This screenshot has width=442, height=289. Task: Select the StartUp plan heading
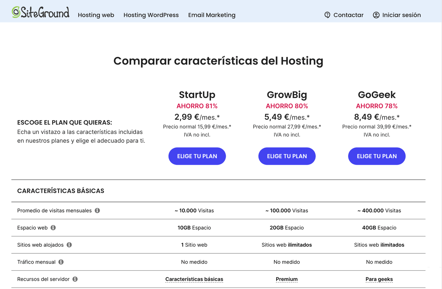point(197,95)
